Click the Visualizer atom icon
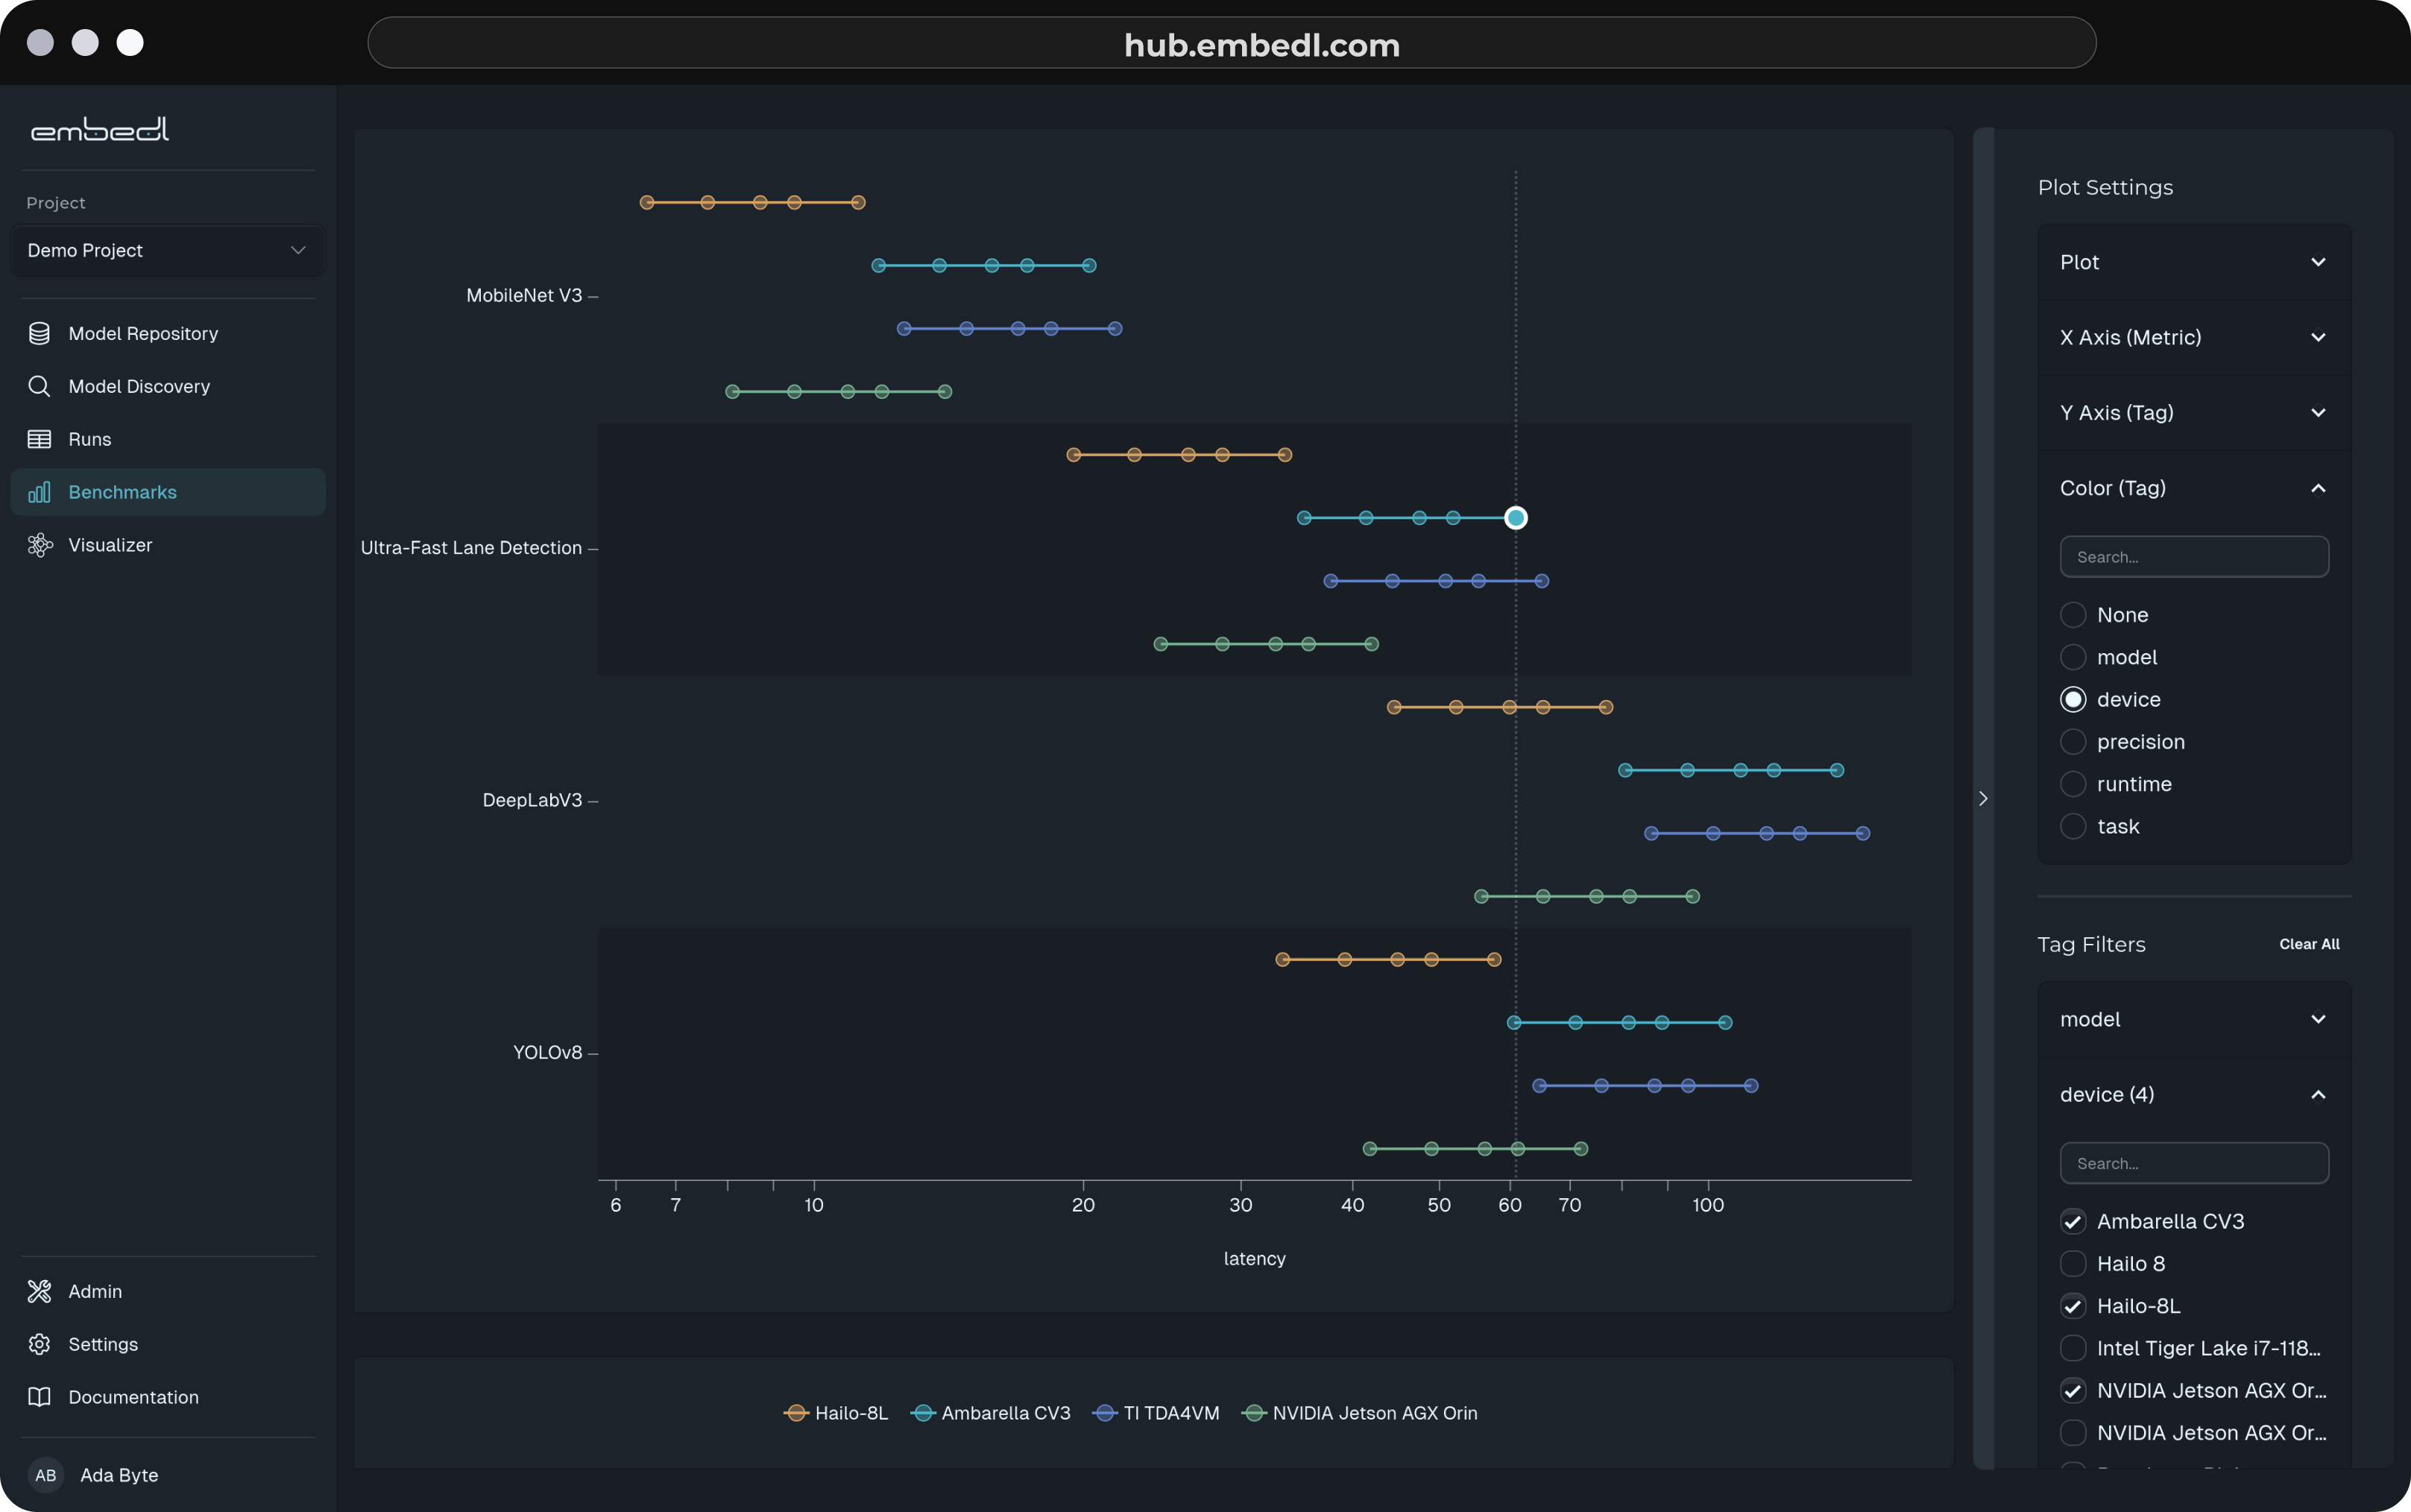This screenshot has height=1512, width=2411. 39,545
